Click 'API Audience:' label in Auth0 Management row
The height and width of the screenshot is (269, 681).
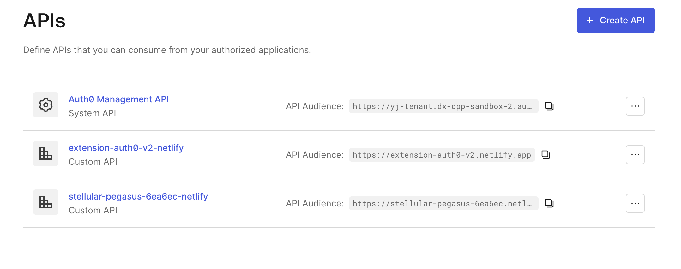(315, 106)
